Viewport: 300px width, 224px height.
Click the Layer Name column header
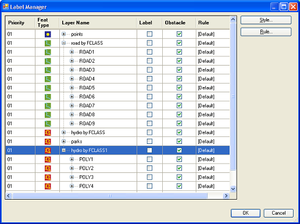[x=98, y=23]
